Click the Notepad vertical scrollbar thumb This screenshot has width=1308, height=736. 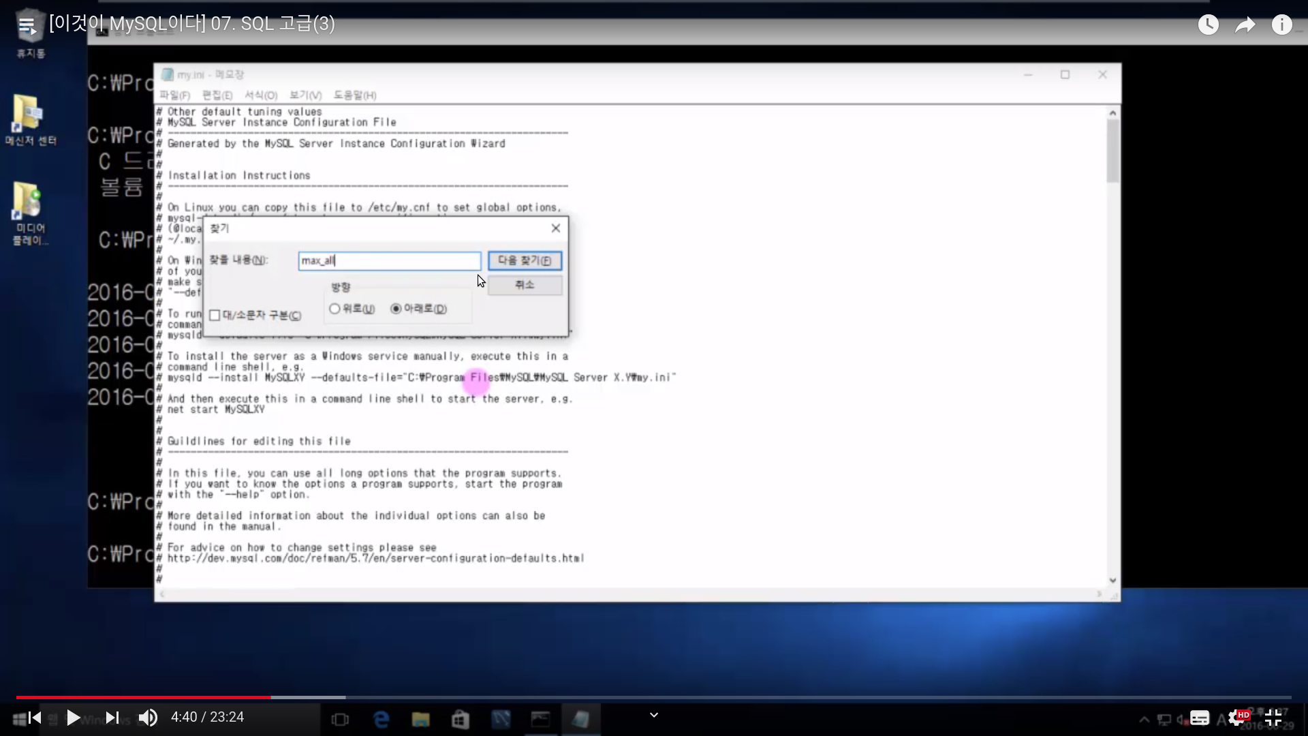1113,151
